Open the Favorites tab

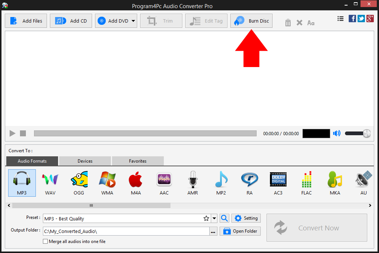pyautogui.click(x=138, y=161)
